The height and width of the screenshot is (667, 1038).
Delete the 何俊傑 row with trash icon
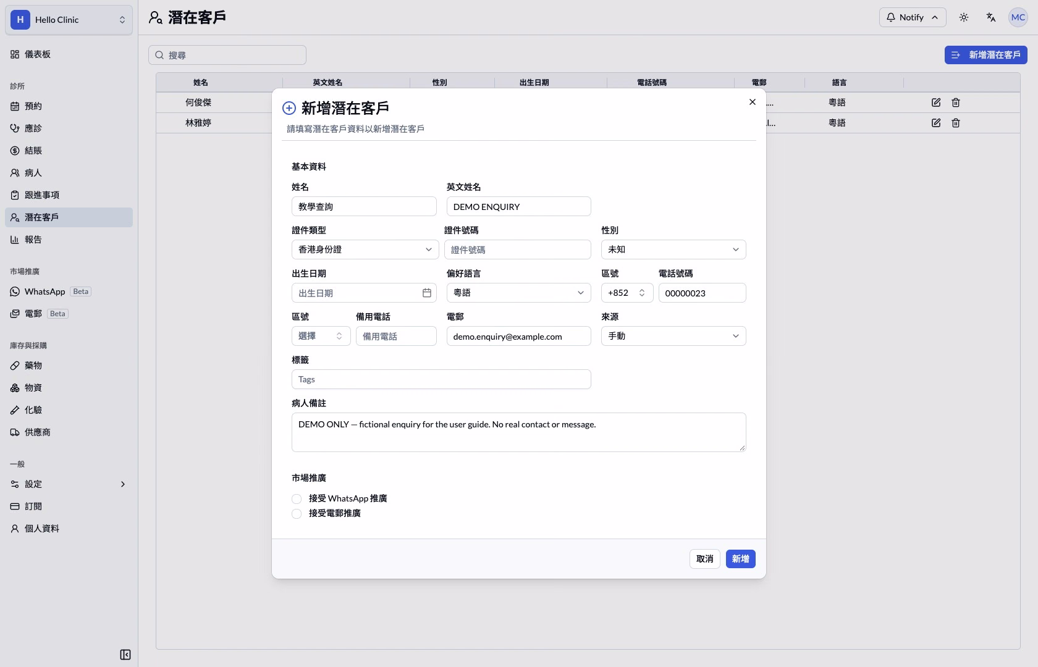click(956, 103)
